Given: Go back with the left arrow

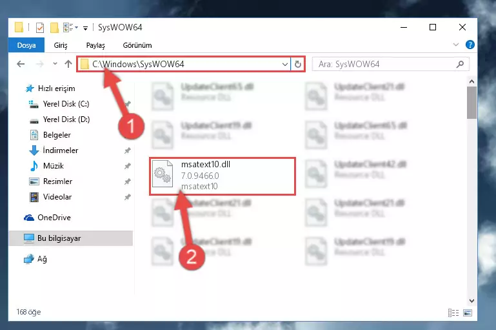Looking at the screenshot, I should (x=21, y=65).
